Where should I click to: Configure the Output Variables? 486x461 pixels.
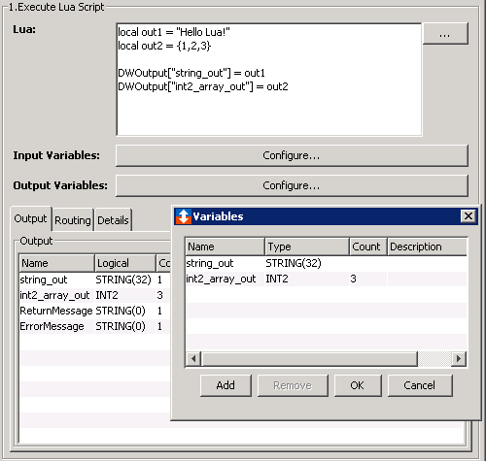(x=292, y=185)
